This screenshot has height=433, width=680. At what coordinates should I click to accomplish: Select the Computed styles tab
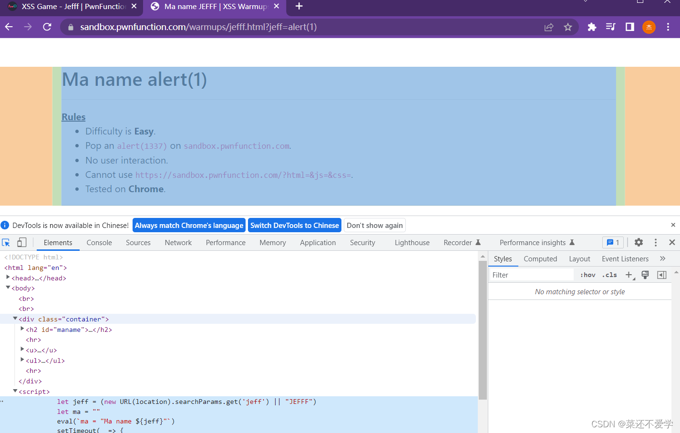point(540,259)
